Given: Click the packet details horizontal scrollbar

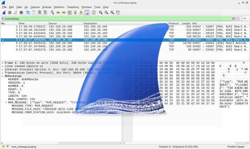Looking at the screenshot, I should click(61, 143).
